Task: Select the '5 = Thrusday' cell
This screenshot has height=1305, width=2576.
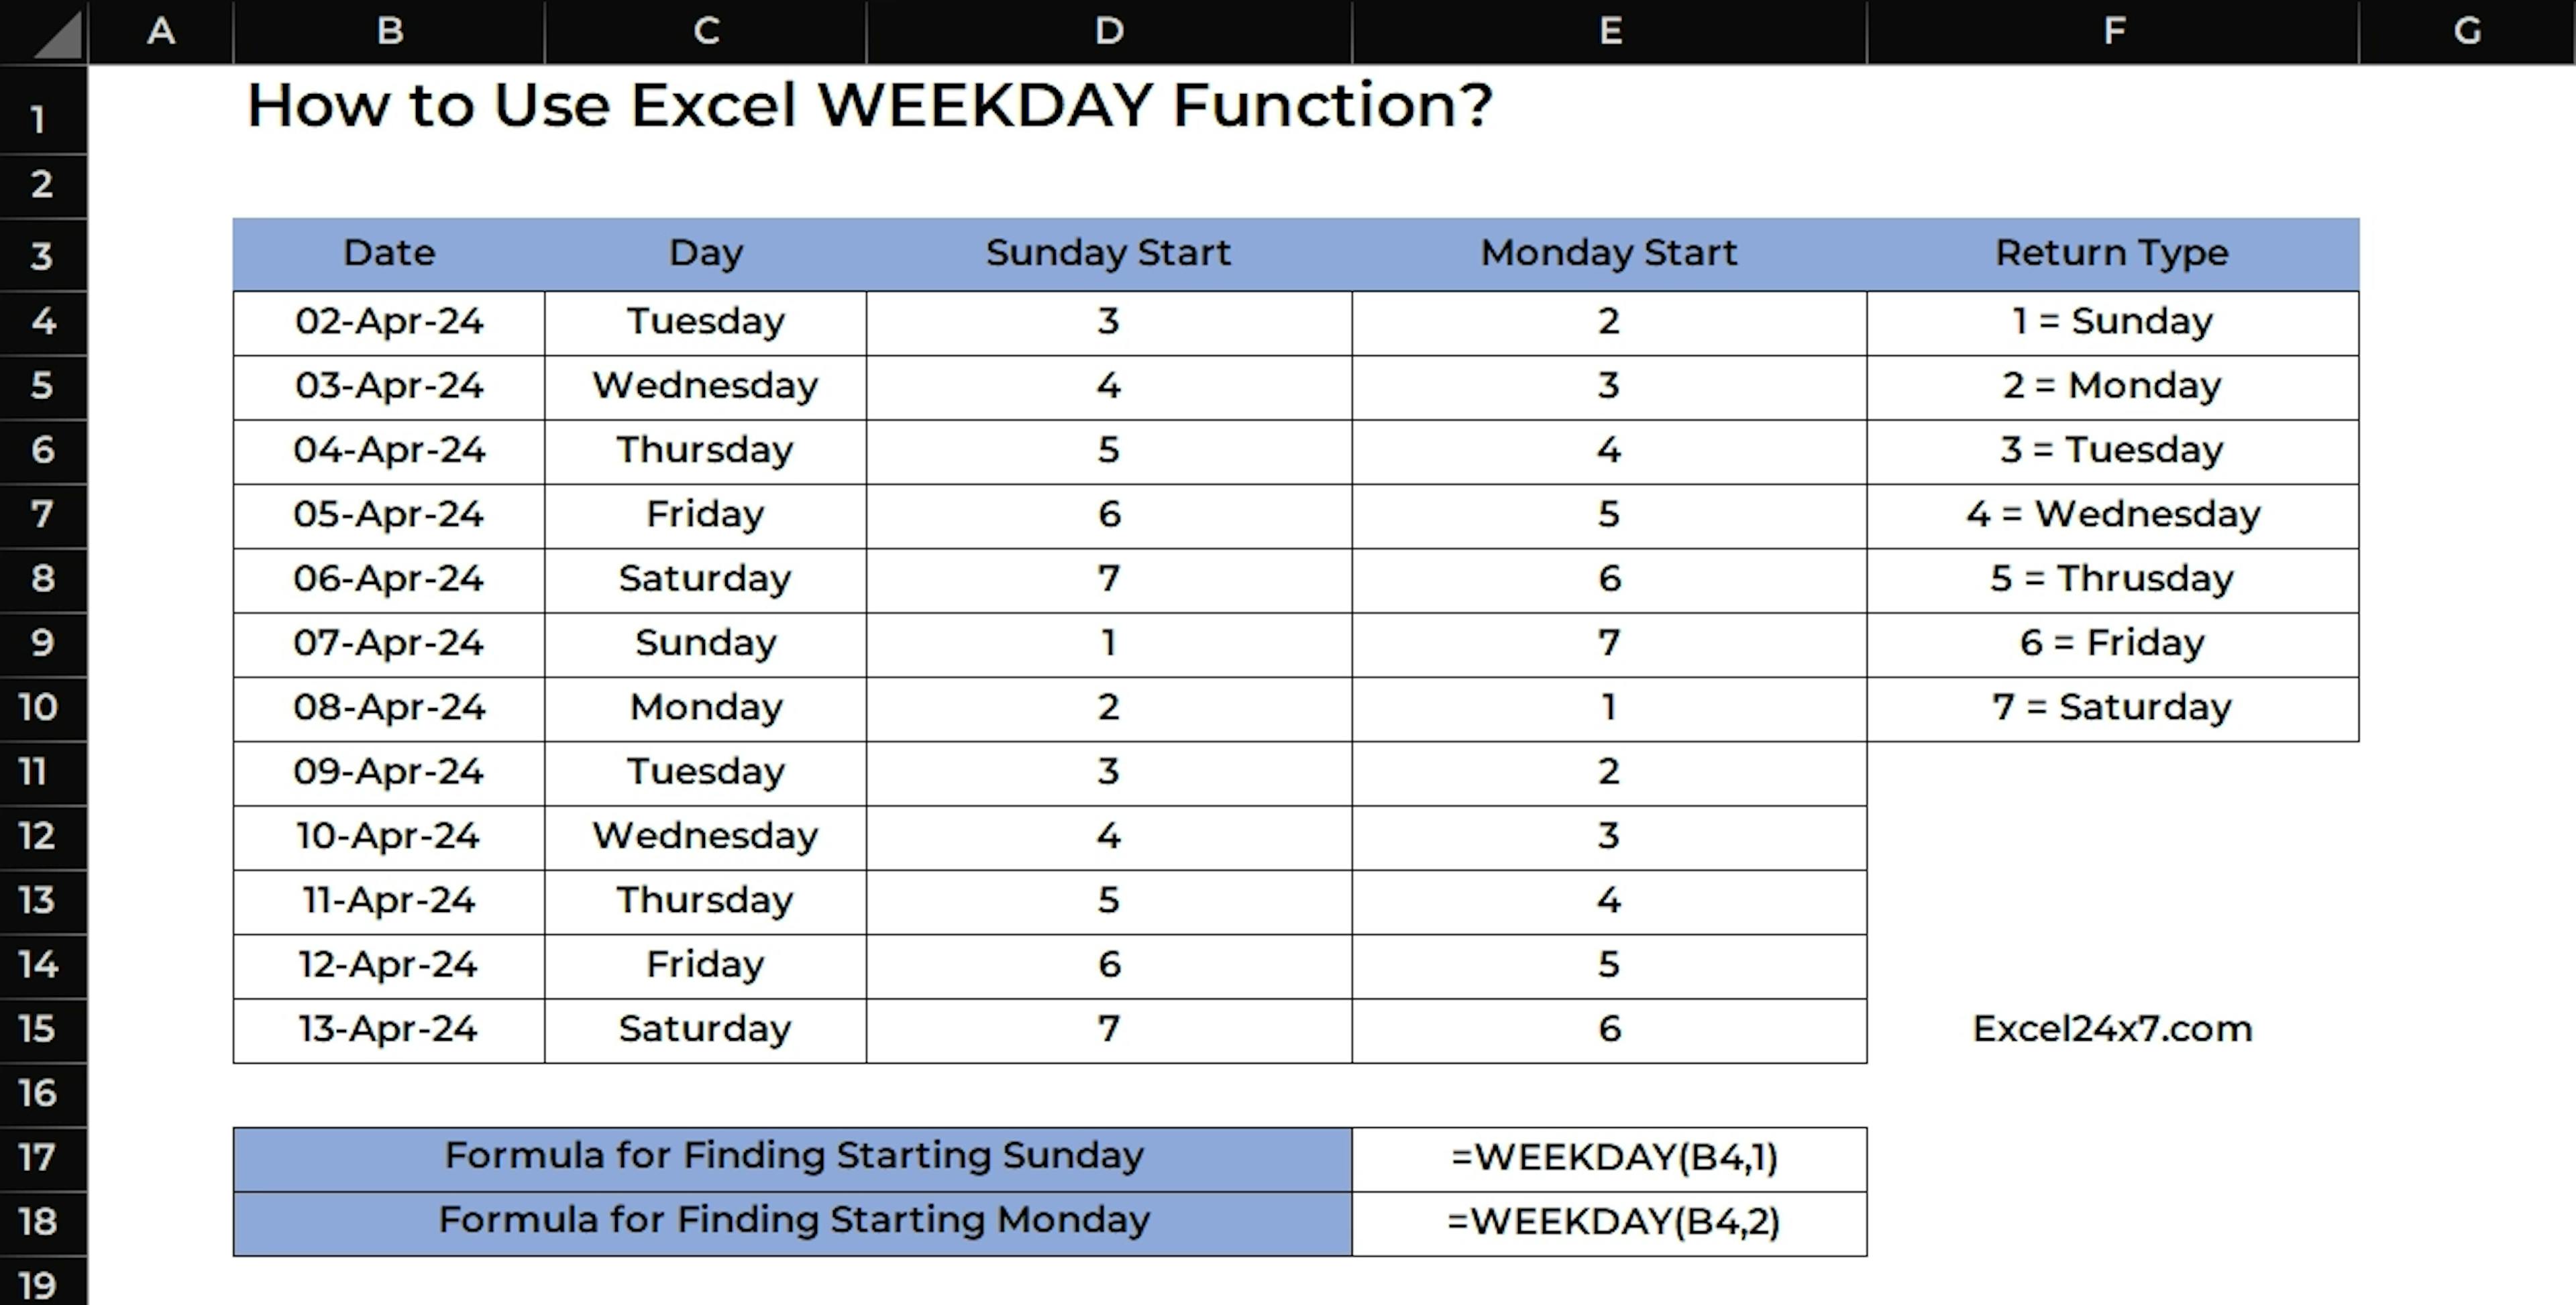Action: tap(2112, 579)
